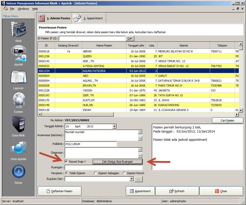Open the File menu
The height and width of the screenshot is (205, 246).
[x=12, y=9]
